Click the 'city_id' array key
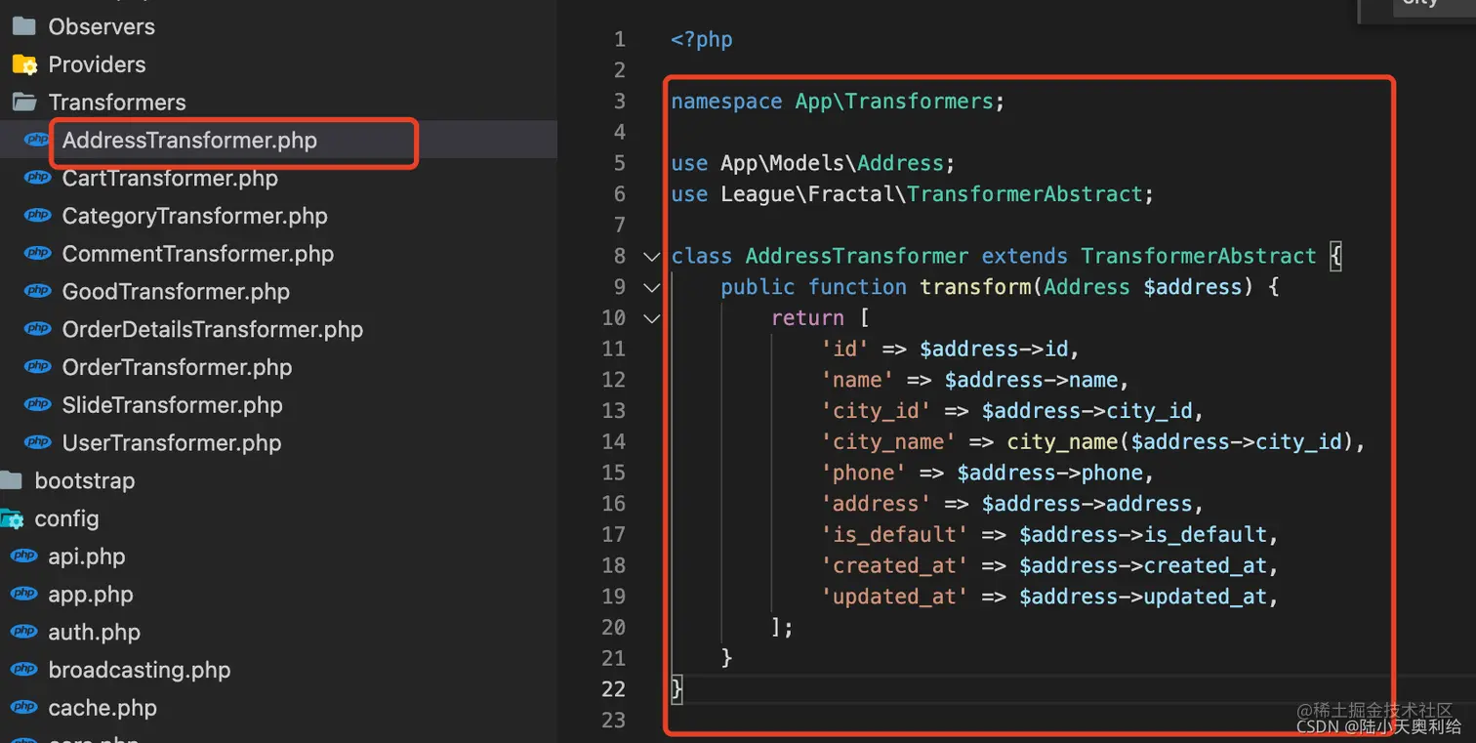The image size is (1476, 743). [876, 411]
